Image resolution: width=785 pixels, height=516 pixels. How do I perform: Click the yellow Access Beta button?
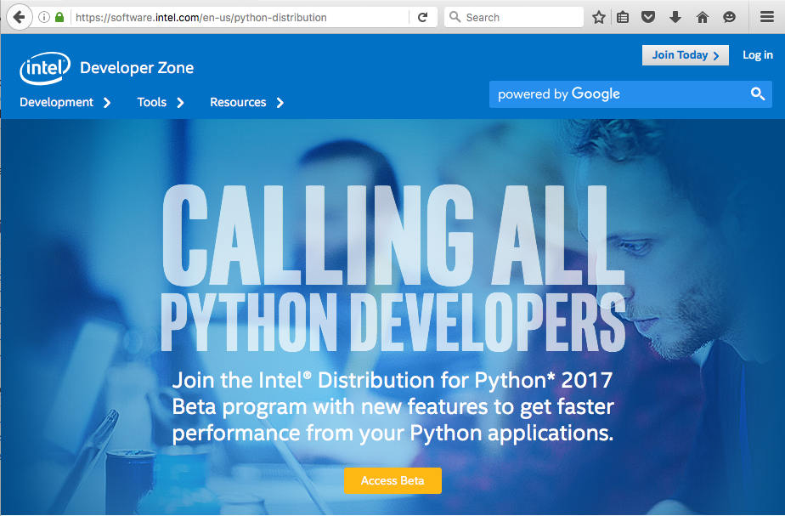[x=392, y=480]
